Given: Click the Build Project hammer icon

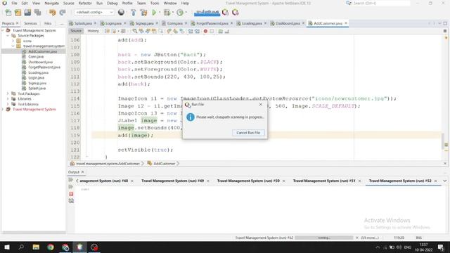Looking at the screenshot, I should 133,13.
